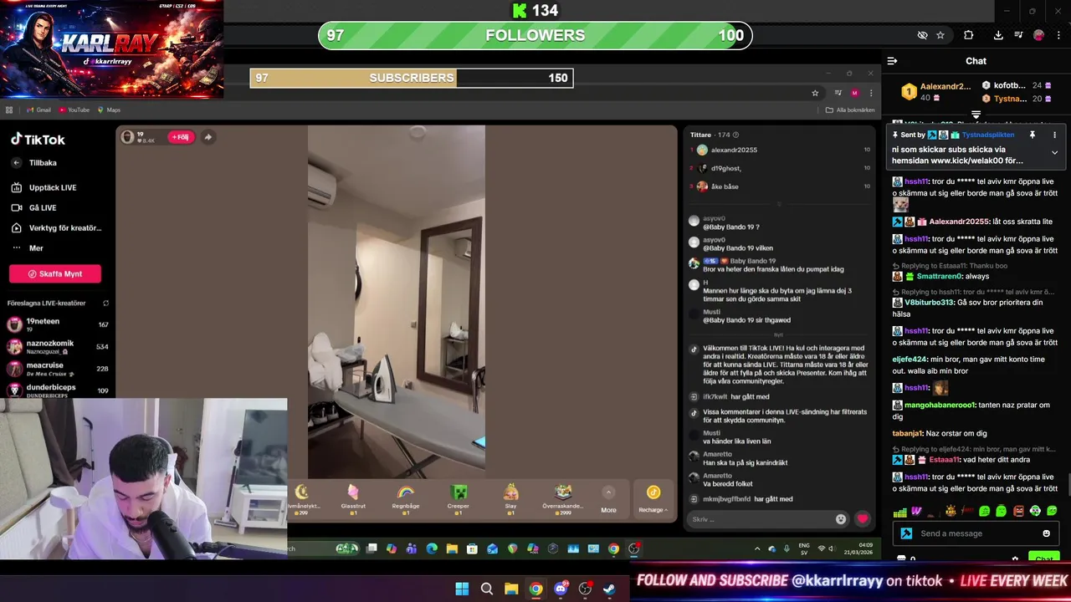Screen dimensions: 1071x602
Task: Collapse the gift leaderboard handle
Action: coord(976,115)
